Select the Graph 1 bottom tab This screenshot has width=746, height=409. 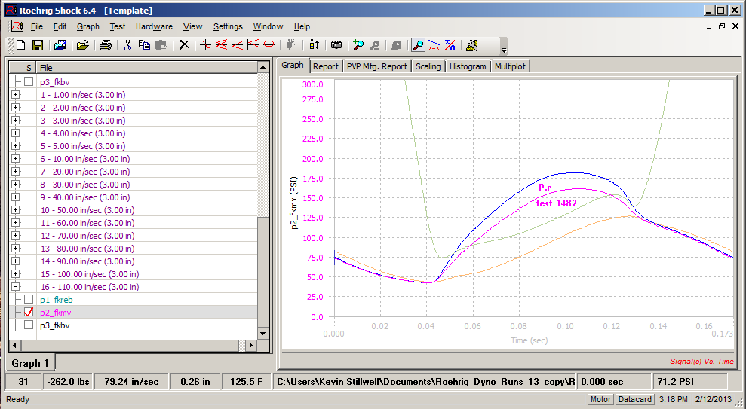[30, 363]
